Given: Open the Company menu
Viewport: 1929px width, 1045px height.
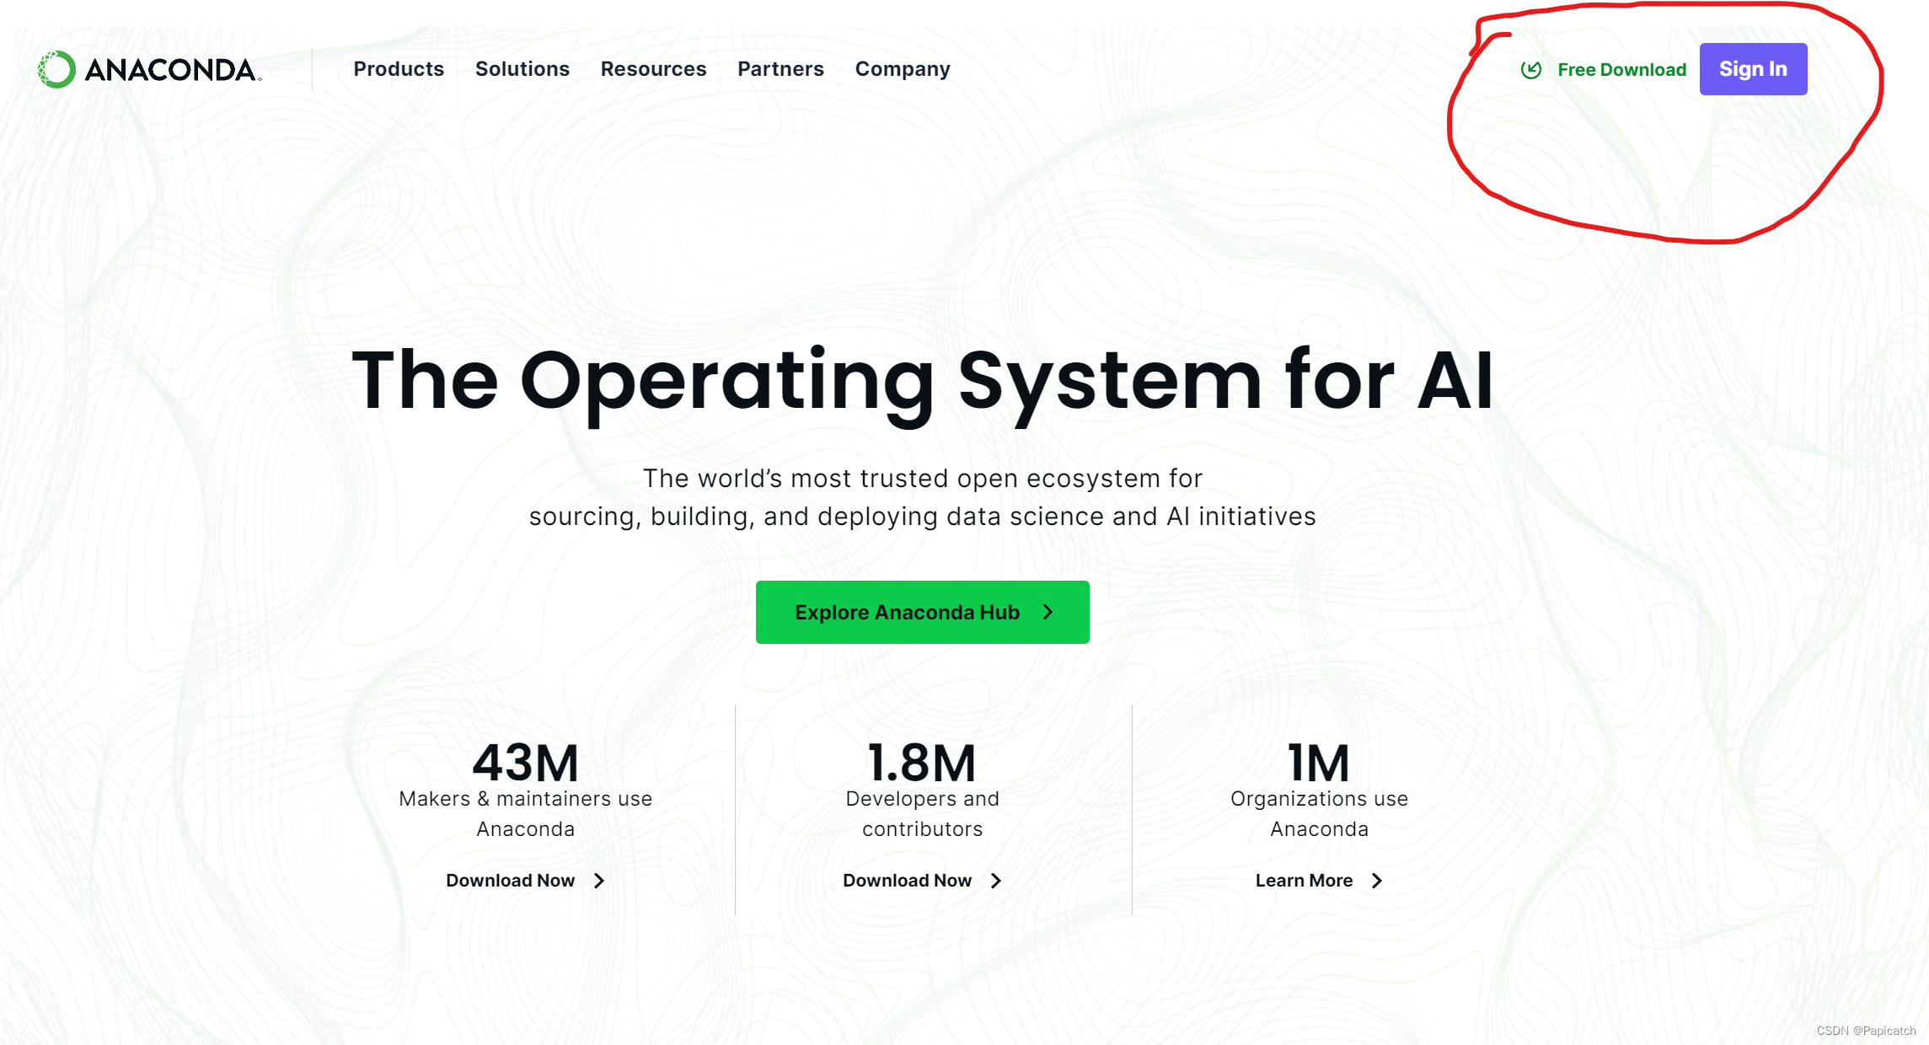Looking at the screenshot, I should [x=903, y=69].
